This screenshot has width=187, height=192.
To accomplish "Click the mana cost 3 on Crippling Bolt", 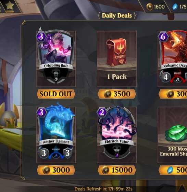I will [41, 36].
